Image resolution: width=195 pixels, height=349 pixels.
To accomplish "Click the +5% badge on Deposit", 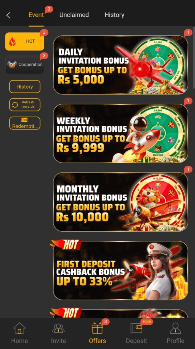I will pos(147,321).
